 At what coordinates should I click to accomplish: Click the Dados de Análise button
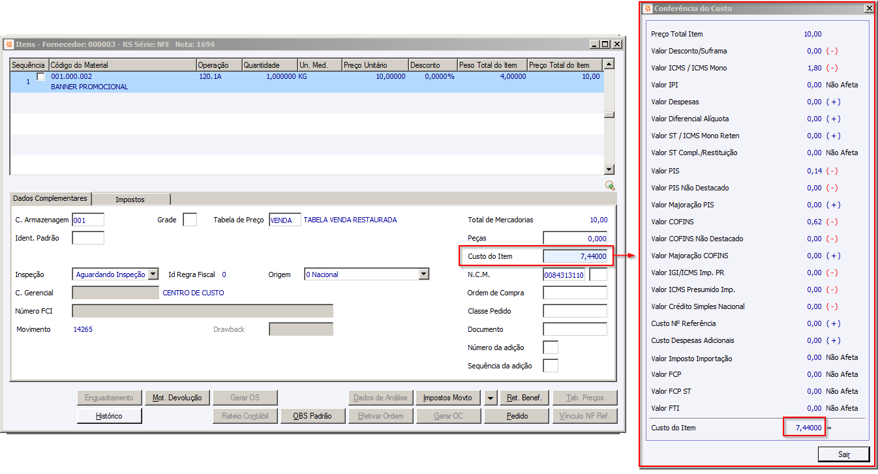pyautogui.click(x=380, y=398)
